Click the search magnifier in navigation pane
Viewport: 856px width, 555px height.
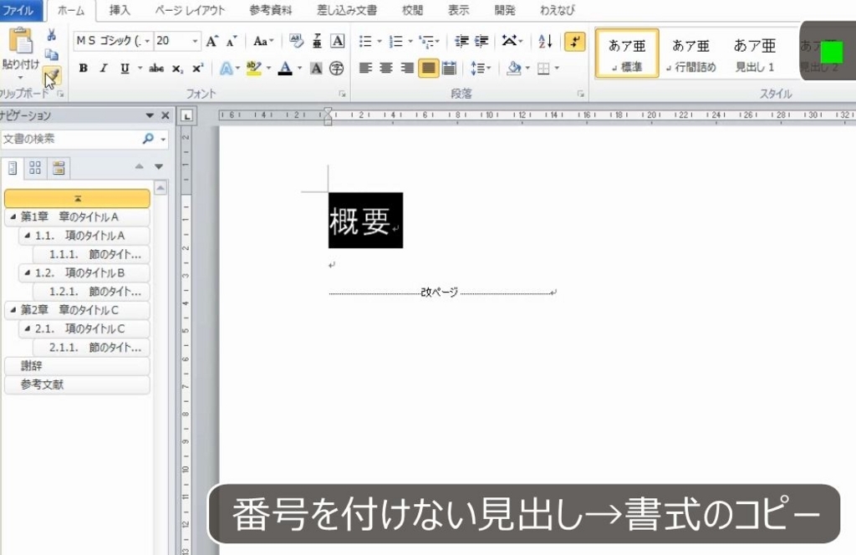pyautogui.click(x=148, y=139)
